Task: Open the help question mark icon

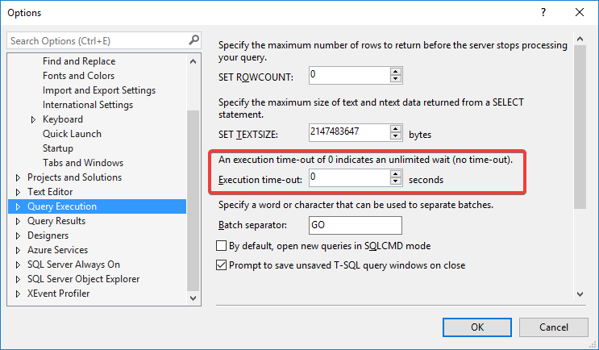Action: point(543,12)
